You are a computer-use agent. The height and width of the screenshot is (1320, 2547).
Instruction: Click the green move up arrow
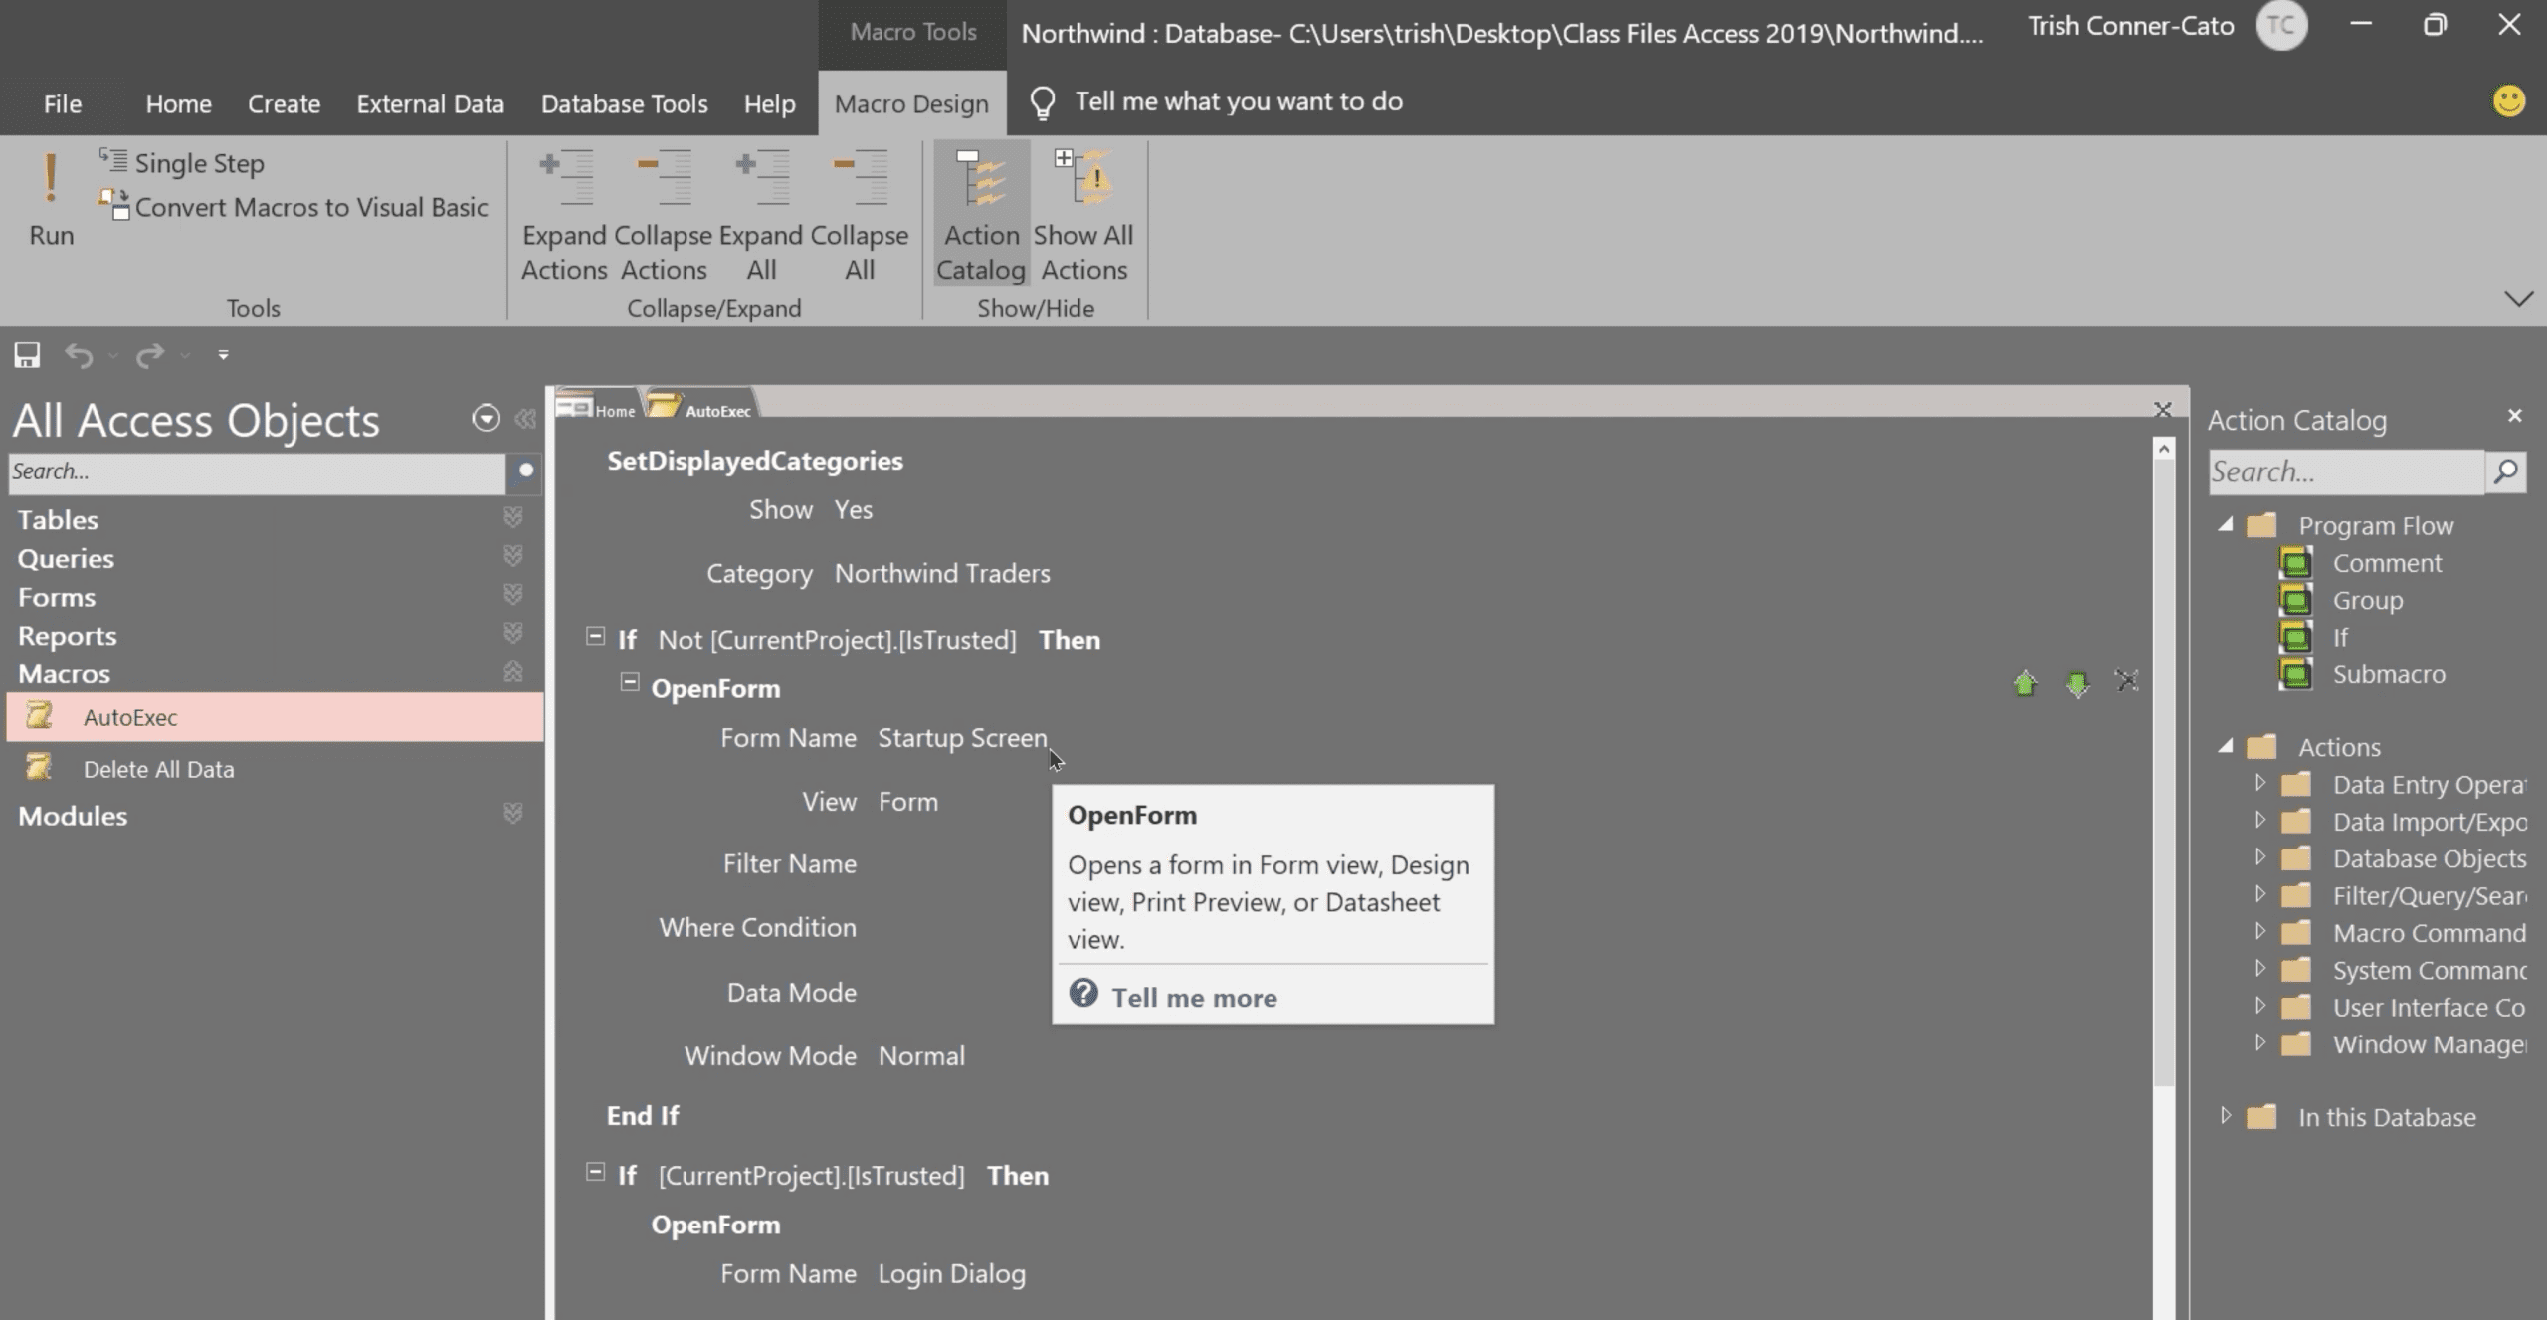(2025, 684)
